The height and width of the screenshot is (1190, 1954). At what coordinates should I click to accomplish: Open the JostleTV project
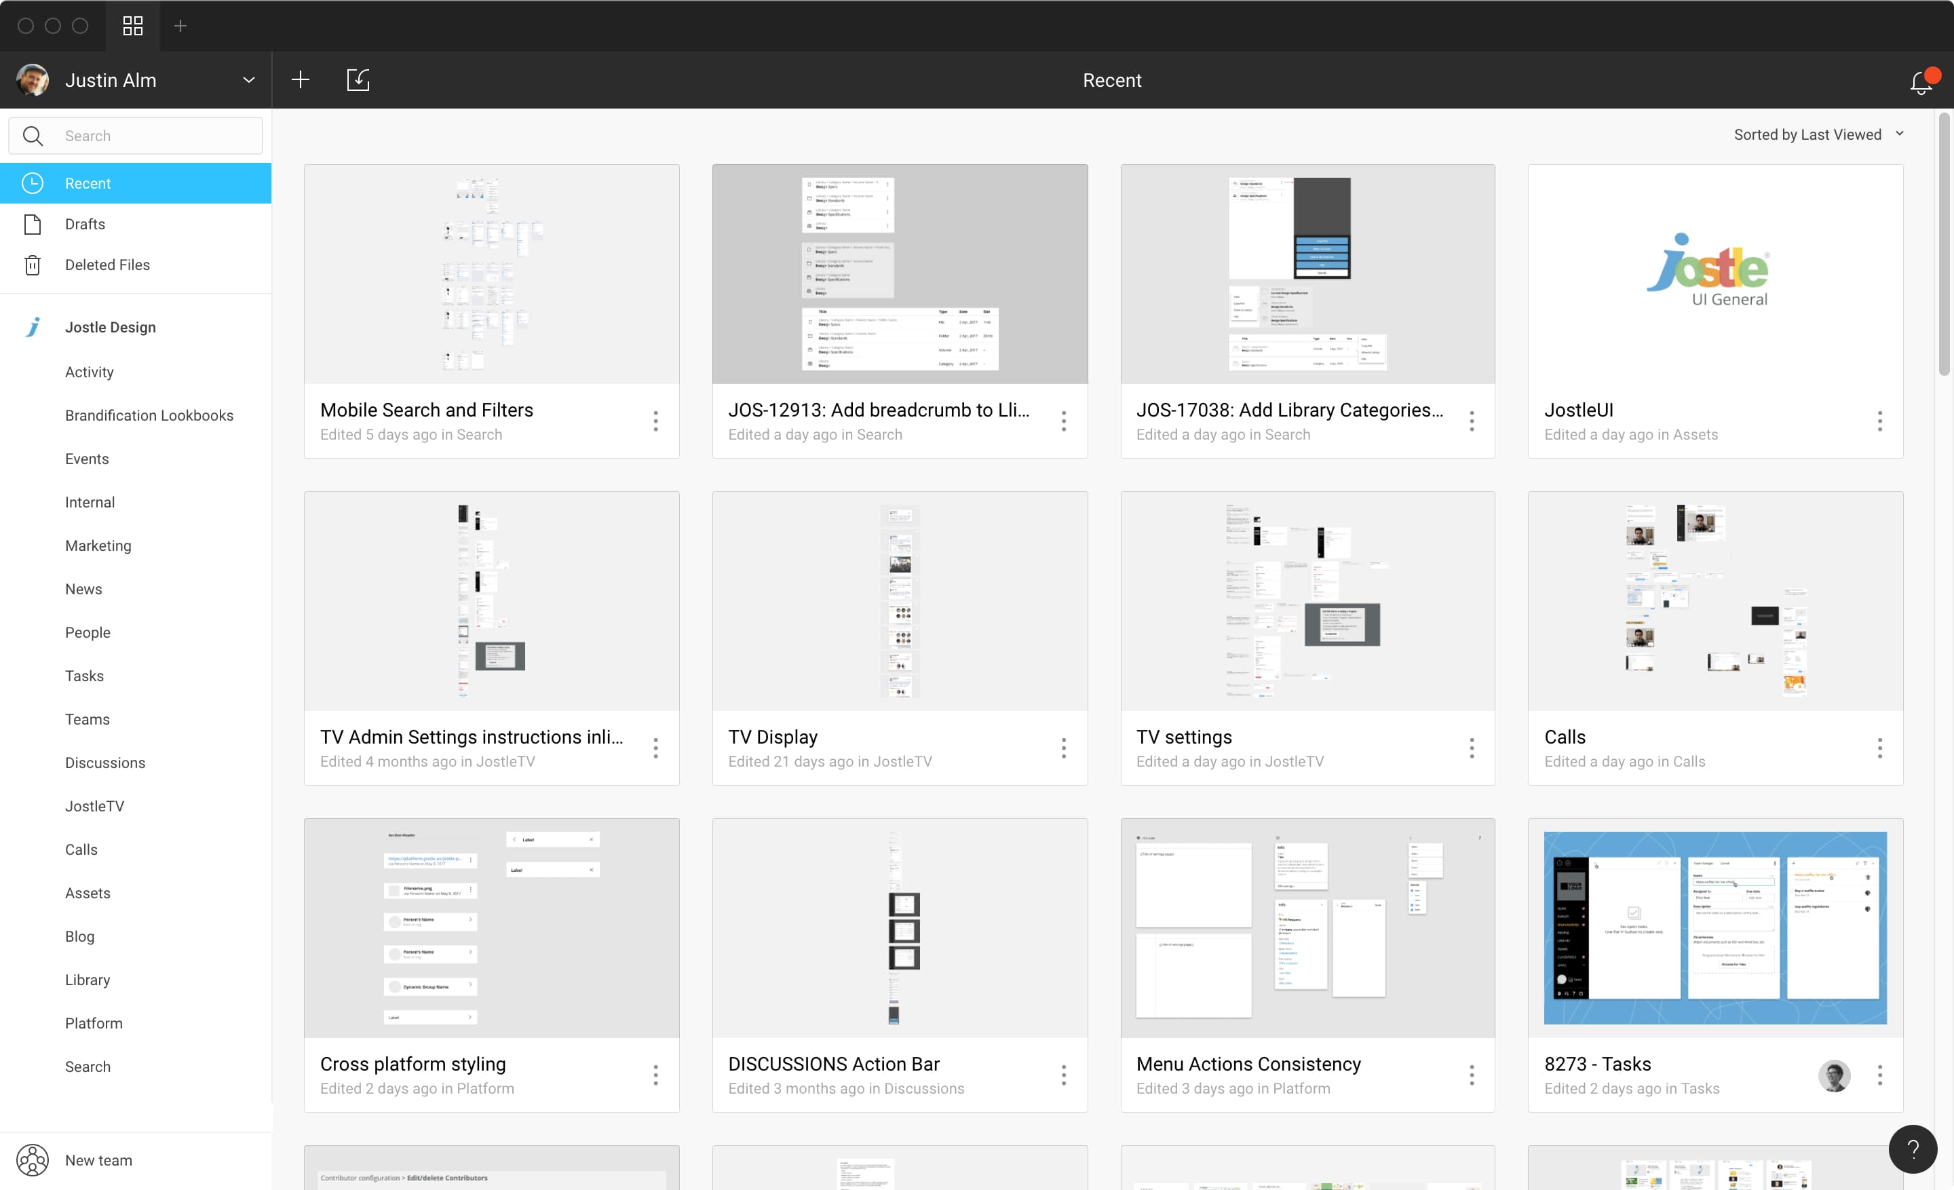tap(94, 805)
